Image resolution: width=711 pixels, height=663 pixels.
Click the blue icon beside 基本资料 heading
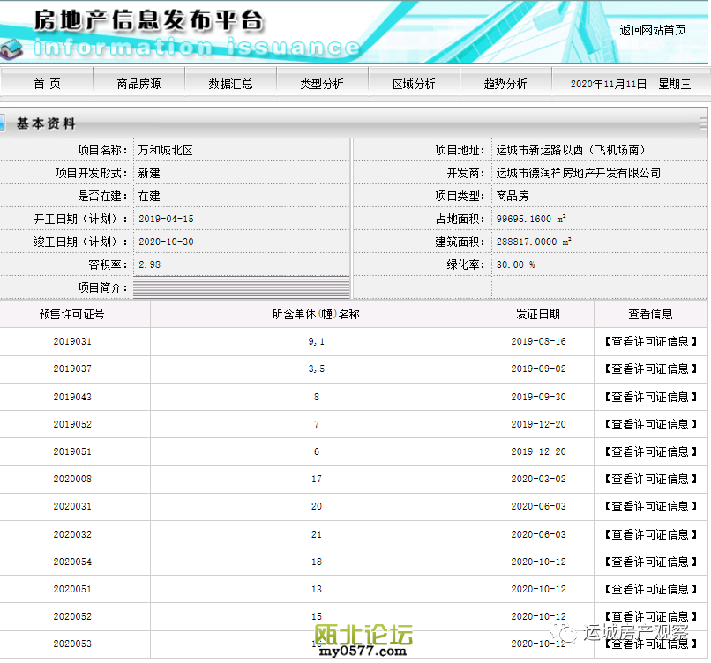click(3, 123)
